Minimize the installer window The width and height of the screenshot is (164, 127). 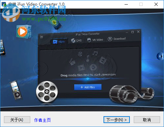126,4
